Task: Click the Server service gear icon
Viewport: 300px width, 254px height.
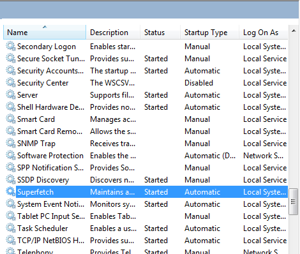Action: tap(11, 95)
